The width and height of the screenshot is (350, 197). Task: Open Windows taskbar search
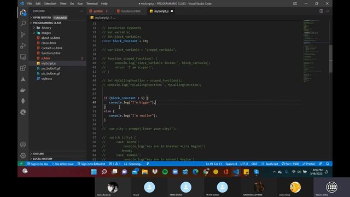click(x=104, y=172)
